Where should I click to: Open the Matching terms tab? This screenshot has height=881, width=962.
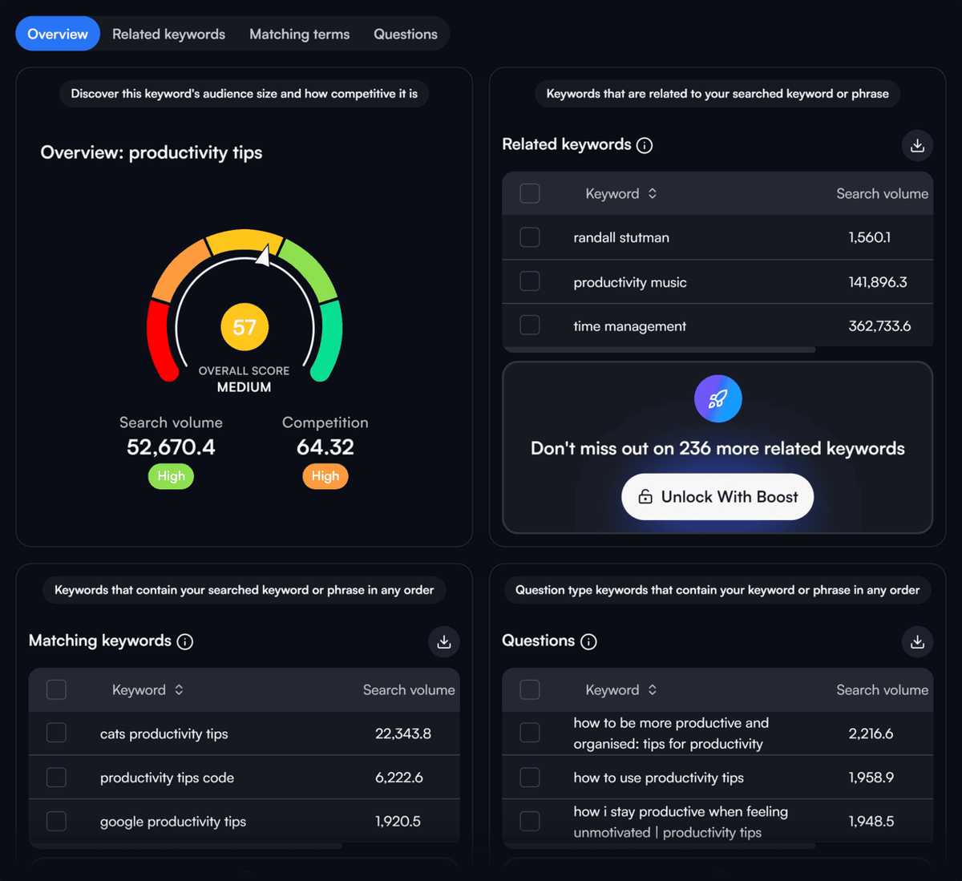[299, 34]
